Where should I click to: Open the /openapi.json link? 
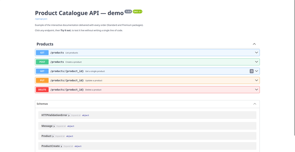click(x=41, y=19)
